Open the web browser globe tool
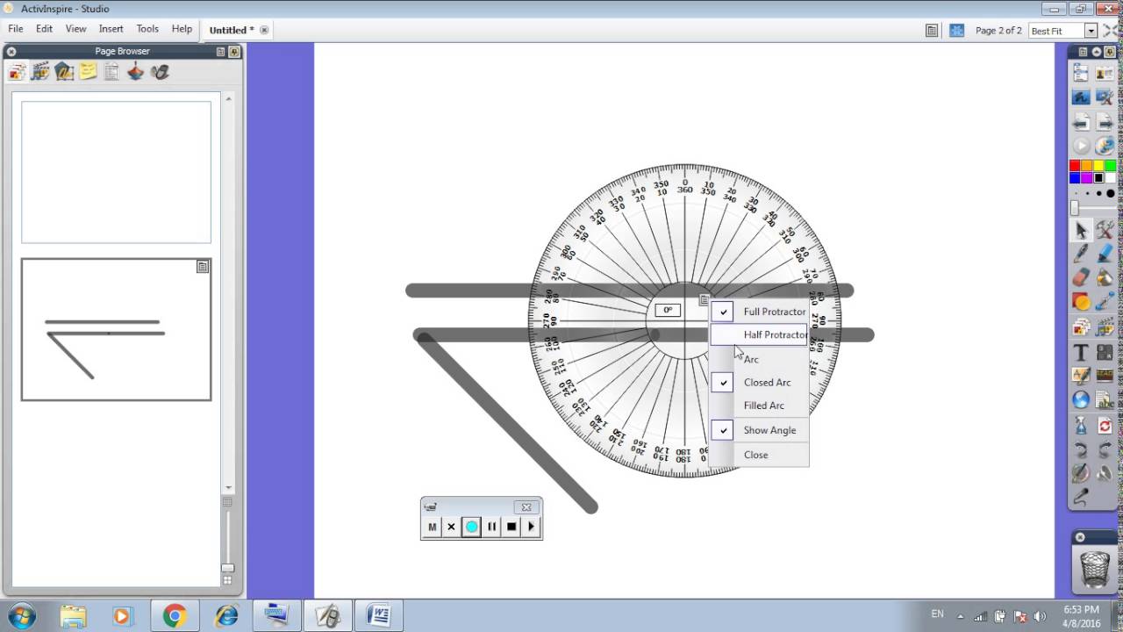This screenshot has width=1123, height=632. click(1081, 399)
